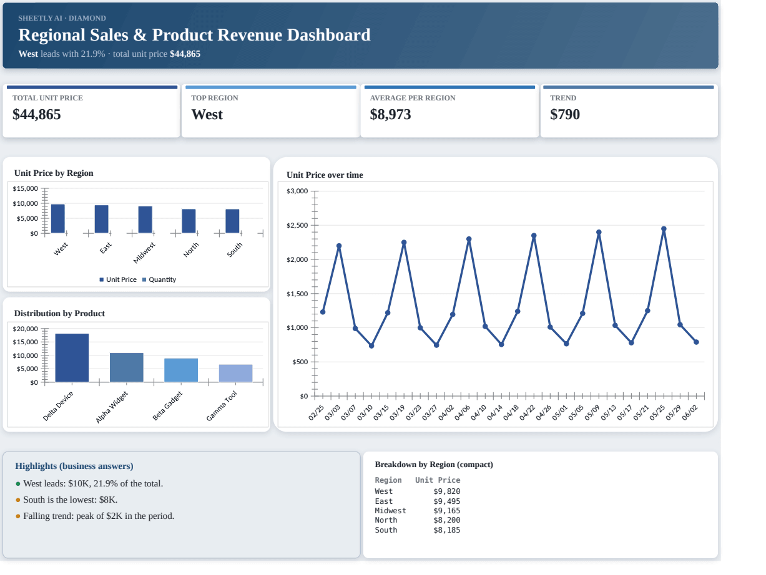Click the Alpha Widget bar
This screenshot has width=766, height=575.
pyautogui.click(x=127, y=367)
